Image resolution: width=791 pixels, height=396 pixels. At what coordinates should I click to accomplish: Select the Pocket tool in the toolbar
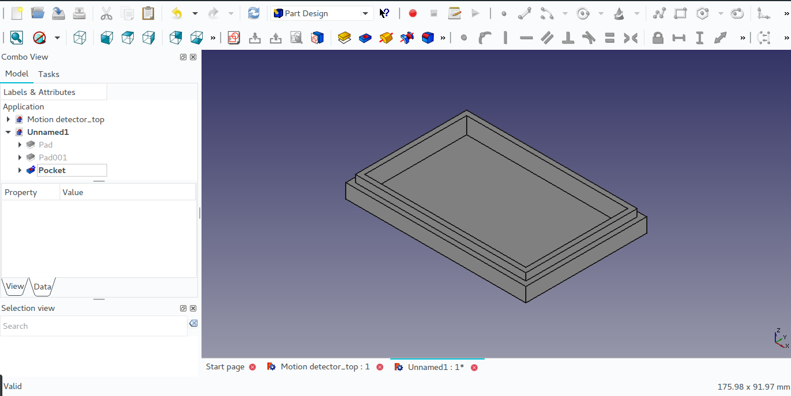tap(365, 38)
